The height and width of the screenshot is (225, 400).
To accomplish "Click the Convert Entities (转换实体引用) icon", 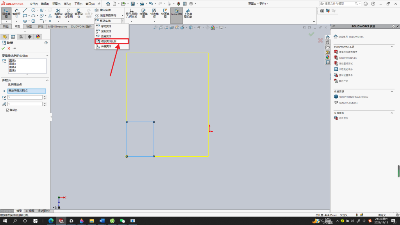I will coord(68,14).
